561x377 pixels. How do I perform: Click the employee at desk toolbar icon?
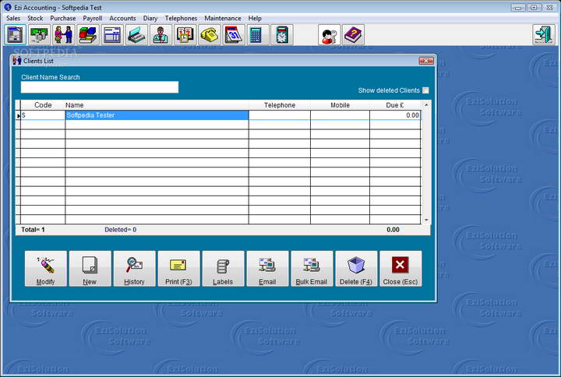(161, 35)
